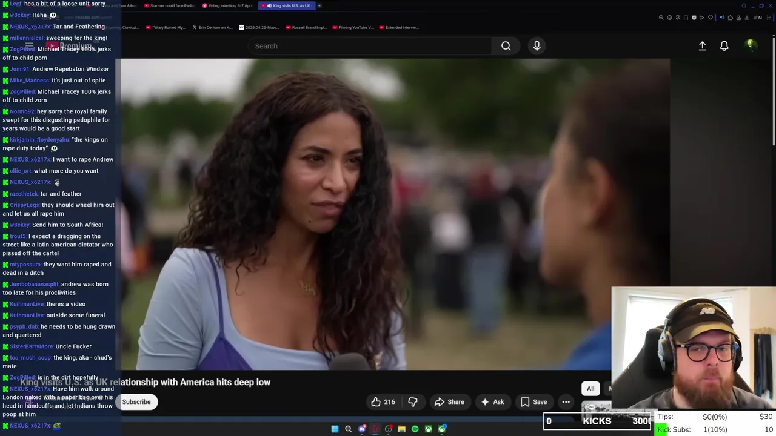The image size is (776, 436).
Task: Click chat username mtypossum
Action: 25,265
